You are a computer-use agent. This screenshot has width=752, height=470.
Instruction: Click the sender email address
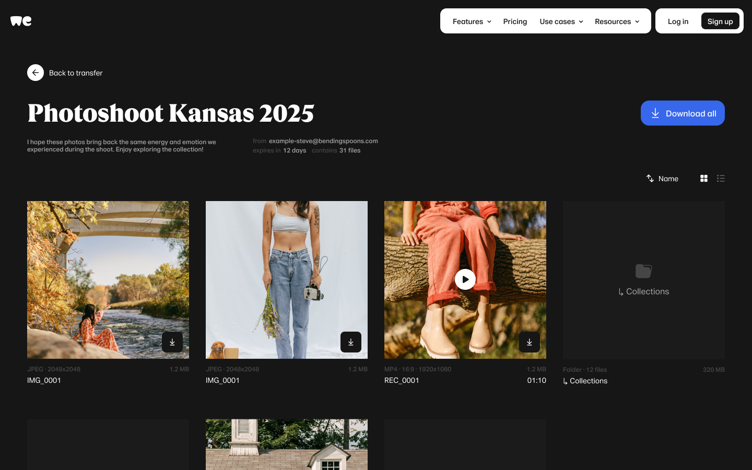(323, 141)
